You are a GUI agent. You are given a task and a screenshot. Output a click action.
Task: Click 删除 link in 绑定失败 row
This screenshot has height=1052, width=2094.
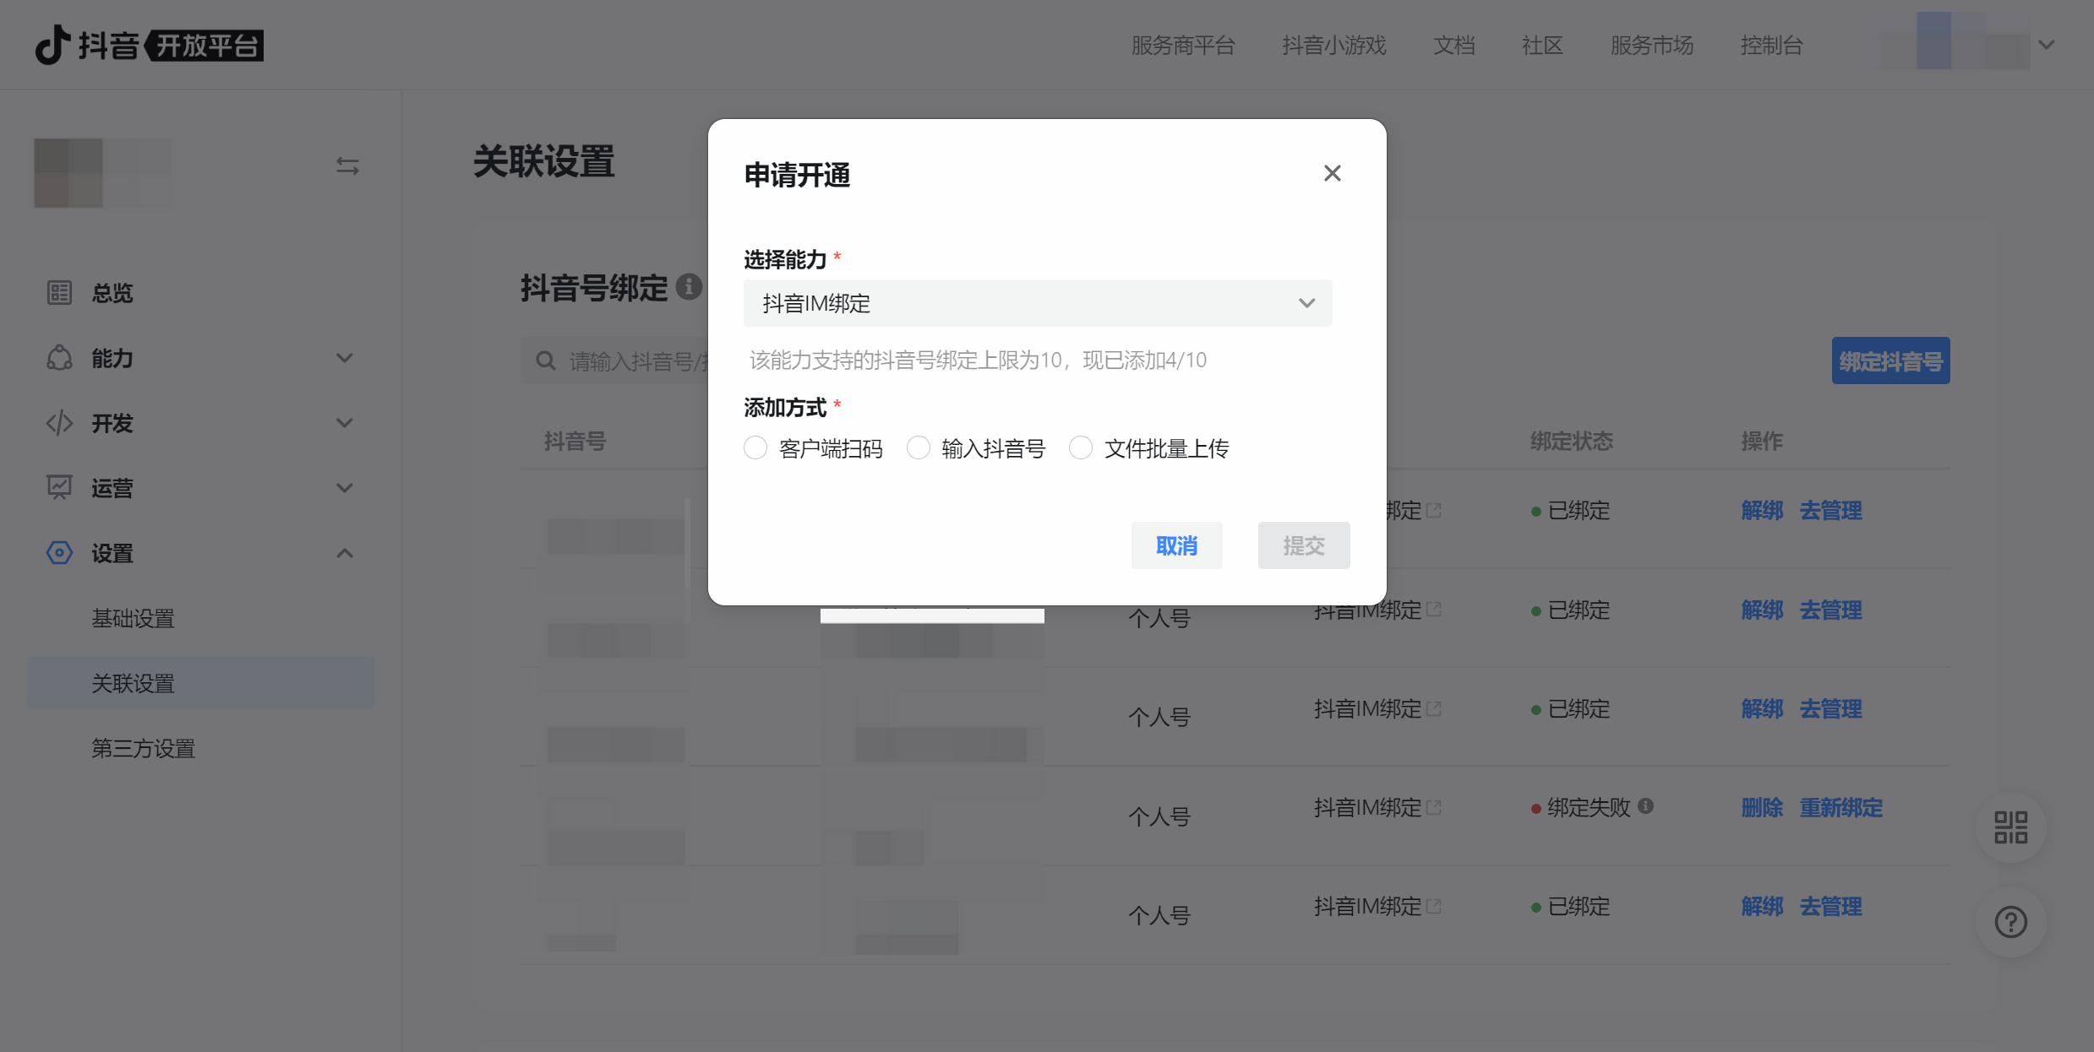(x=1762, y=807)
